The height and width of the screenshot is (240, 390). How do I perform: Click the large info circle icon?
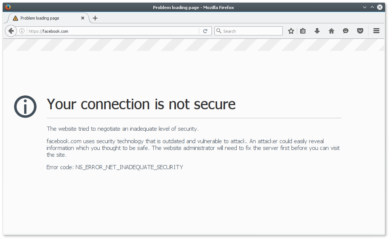(x=25, y=107)
